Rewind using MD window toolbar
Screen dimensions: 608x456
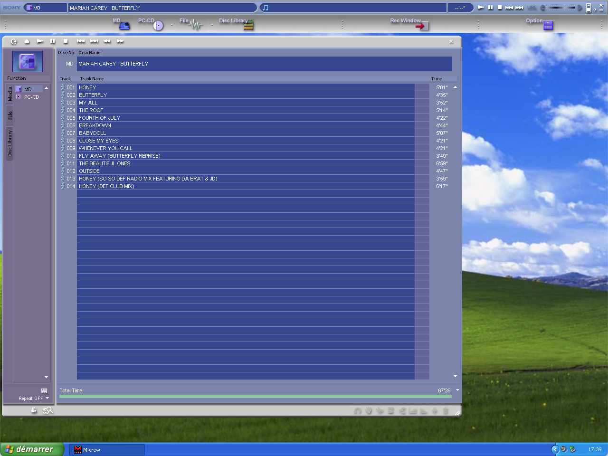[107, 41]
